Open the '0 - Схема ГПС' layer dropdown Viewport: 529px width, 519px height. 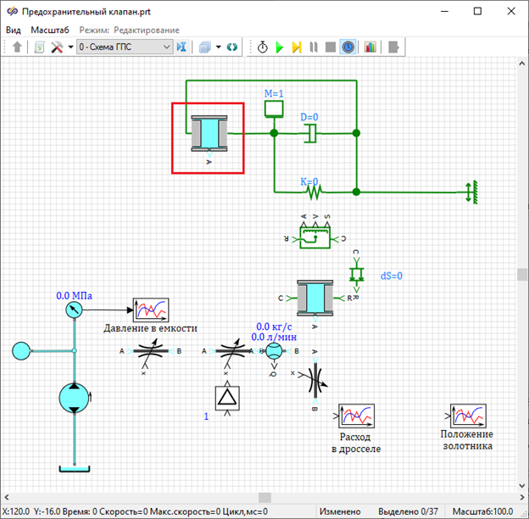coord(125,47)
